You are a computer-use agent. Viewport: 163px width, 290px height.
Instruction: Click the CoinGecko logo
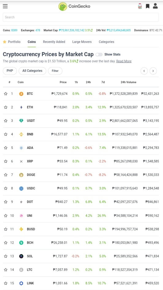tap(74, 6)
